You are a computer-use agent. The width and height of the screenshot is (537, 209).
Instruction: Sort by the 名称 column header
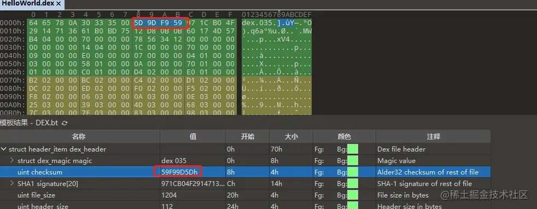(79, 137)
